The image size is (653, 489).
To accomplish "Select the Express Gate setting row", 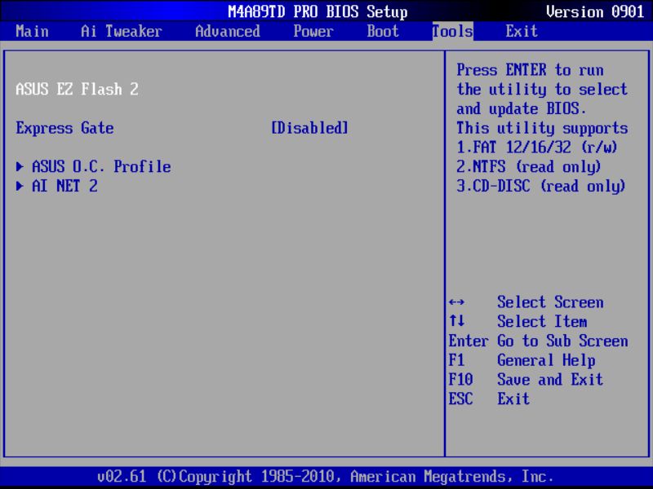I will pyautogui.click(x=64, y=128).
